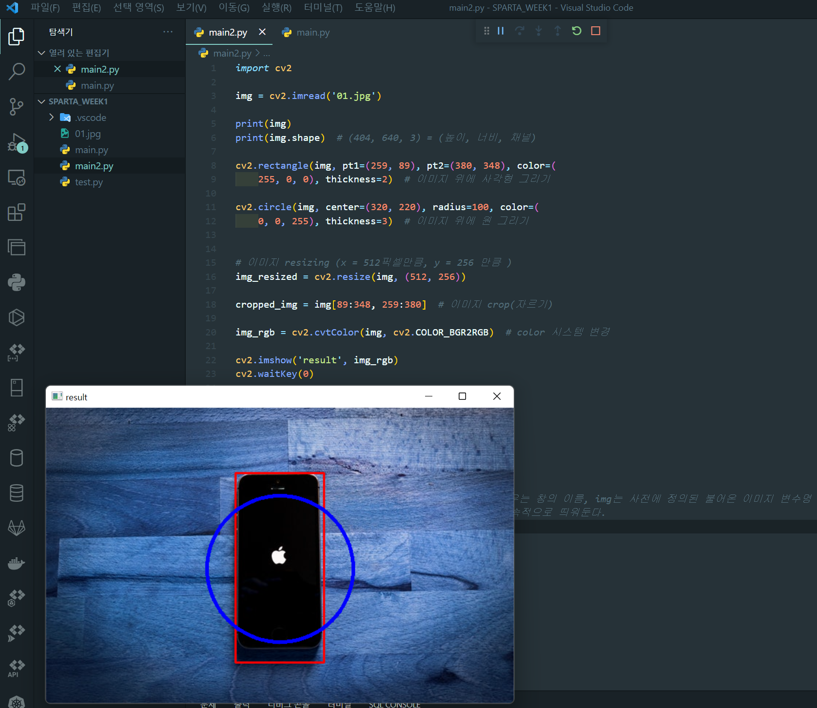
Task: Stop the debug session
Action: point(596,31)
